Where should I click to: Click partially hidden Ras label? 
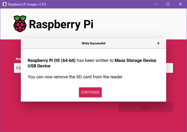(18, 59)
